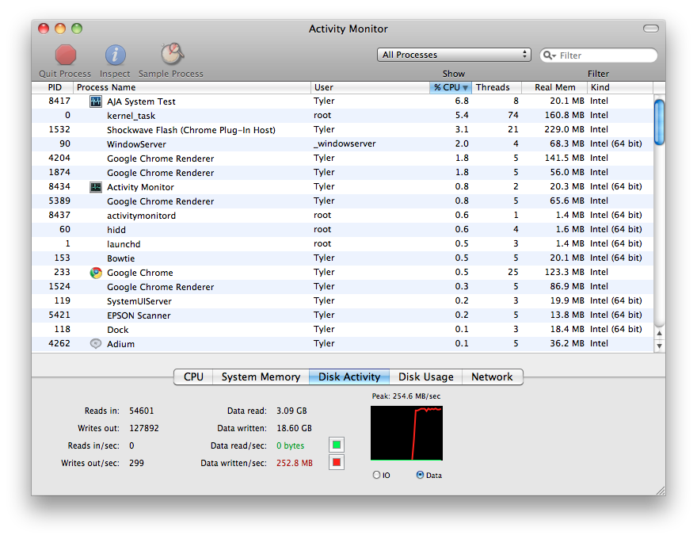Open the Disk Usage tab
Viewport: 697px width, 539px height.
426,377
